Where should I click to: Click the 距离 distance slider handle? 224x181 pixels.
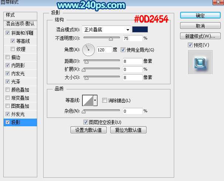[x=86, y=62]
